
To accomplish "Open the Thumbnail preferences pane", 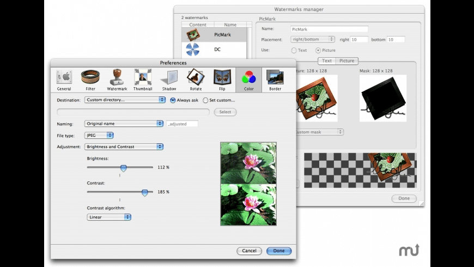I will (143, 80).
